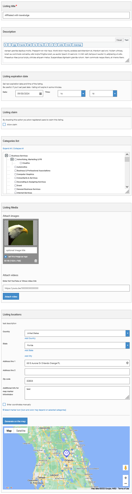Viewport: 132px width, 494px height.
Task: Delete attached image via trash icon
Action: point(36,261)
